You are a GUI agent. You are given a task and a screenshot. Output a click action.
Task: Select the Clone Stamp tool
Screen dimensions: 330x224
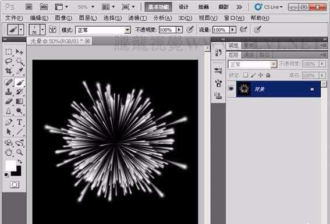coord(9,91)
